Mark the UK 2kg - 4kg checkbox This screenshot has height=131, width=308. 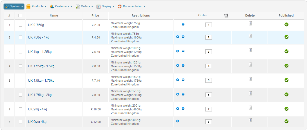[x=20, y=109]
